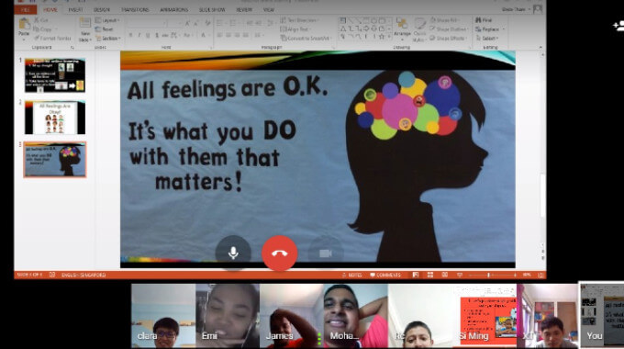624x349 pixels.
Task: Click the Reset slide button
Action: pos(105,29)
